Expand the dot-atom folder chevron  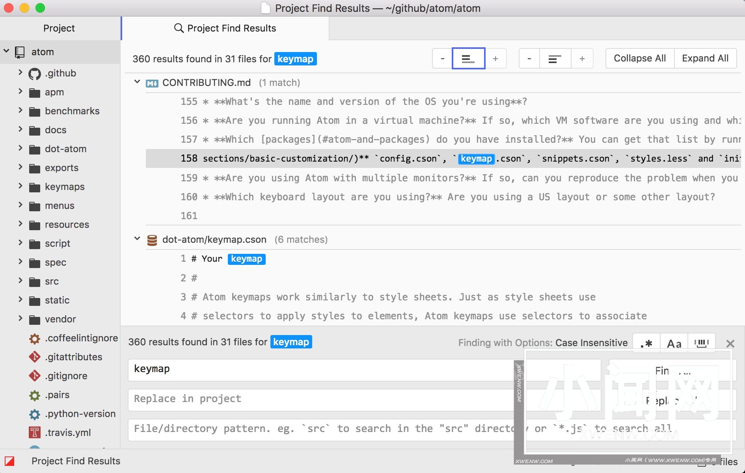(x=20, y=148)
